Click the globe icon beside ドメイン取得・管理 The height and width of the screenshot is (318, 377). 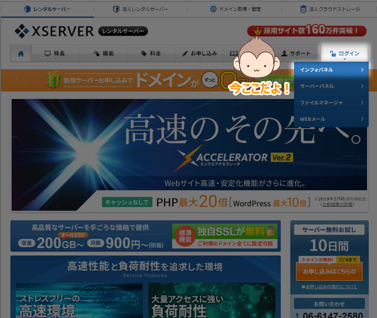213,9
